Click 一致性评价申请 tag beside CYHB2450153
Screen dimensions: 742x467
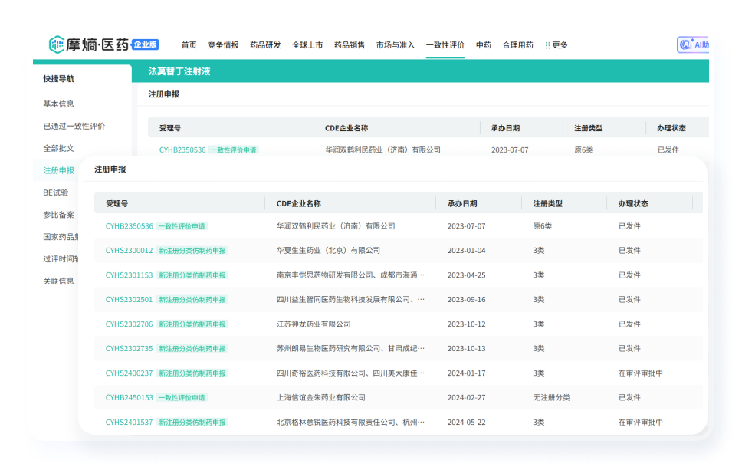click(x=182, y=398)
